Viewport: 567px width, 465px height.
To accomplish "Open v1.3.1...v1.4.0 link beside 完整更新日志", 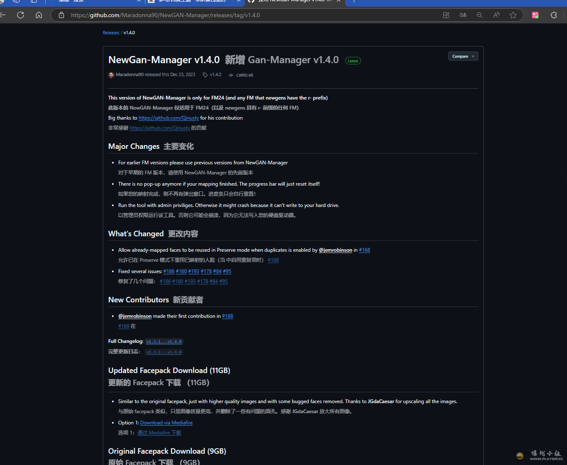I will [164, 352].
